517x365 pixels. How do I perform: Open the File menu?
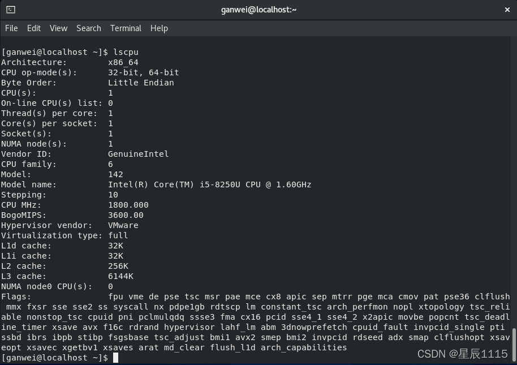tap(11, 28)
